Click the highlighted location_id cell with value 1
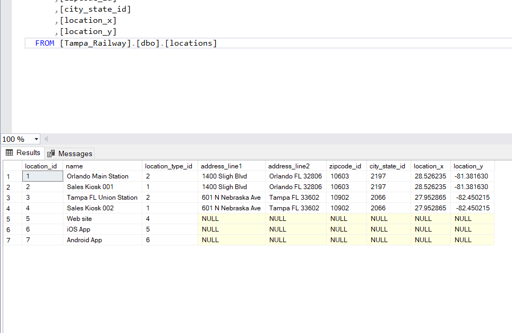This screenshot has height=333, width=512. click(x=42, y=176)
